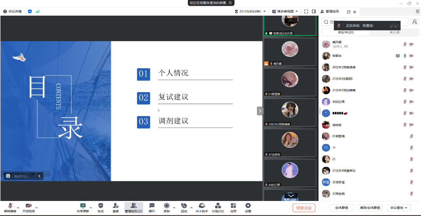
Task: Open 分组讨论 breakout rooms
Action: pos(218,207)
